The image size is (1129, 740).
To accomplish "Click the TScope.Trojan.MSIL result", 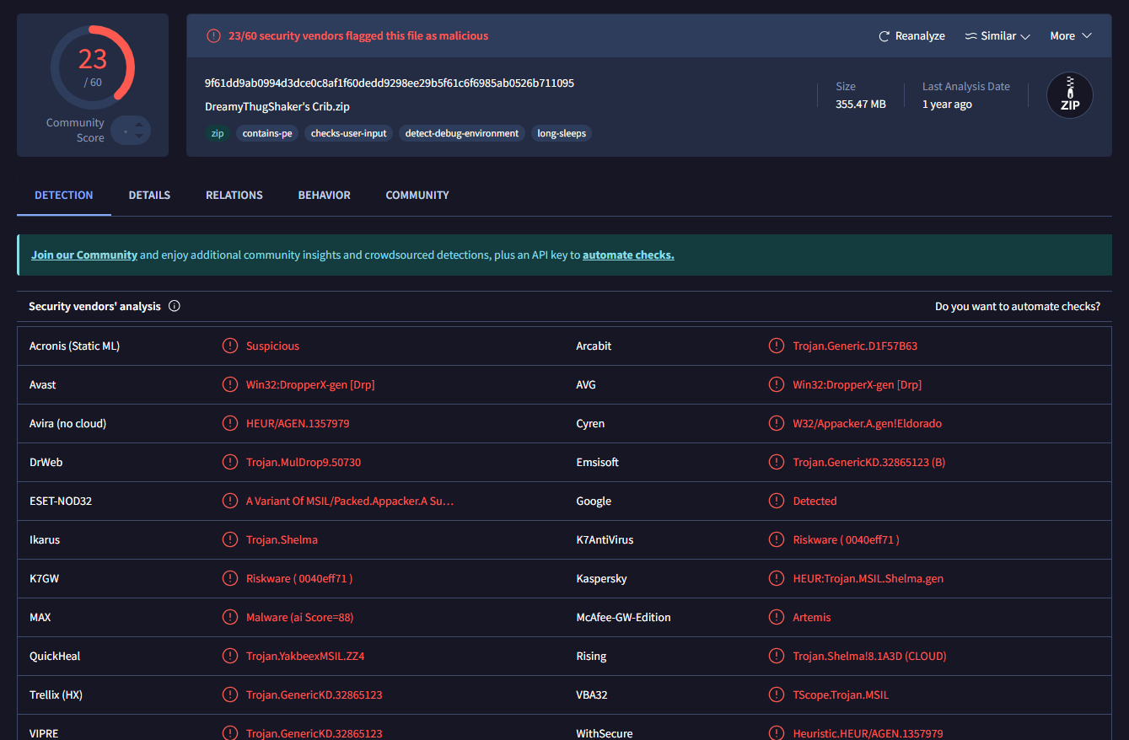I will pyautogui.click(x=841, y=694).
